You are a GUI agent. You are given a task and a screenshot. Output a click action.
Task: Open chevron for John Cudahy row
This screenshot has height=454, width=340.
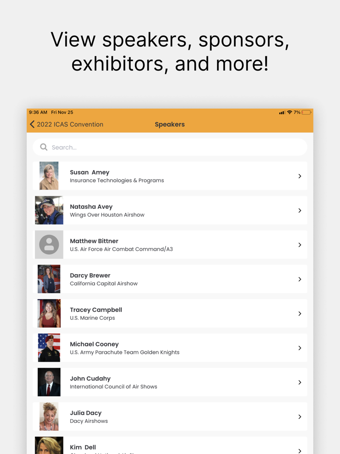point(300,383)
